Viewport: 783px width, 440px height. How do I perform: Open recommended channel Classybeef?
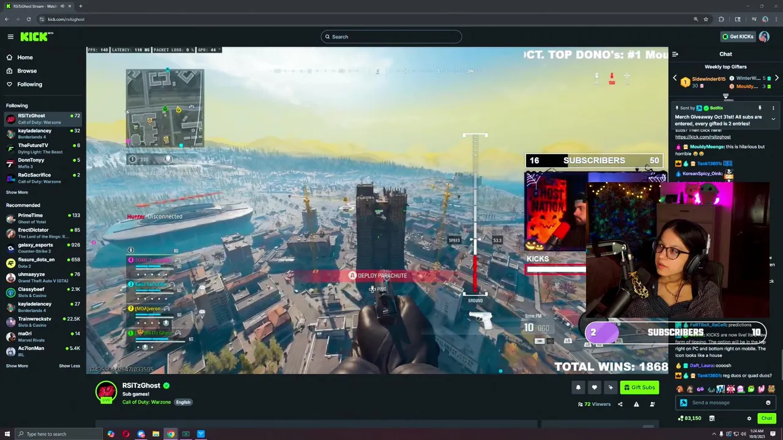43,292
